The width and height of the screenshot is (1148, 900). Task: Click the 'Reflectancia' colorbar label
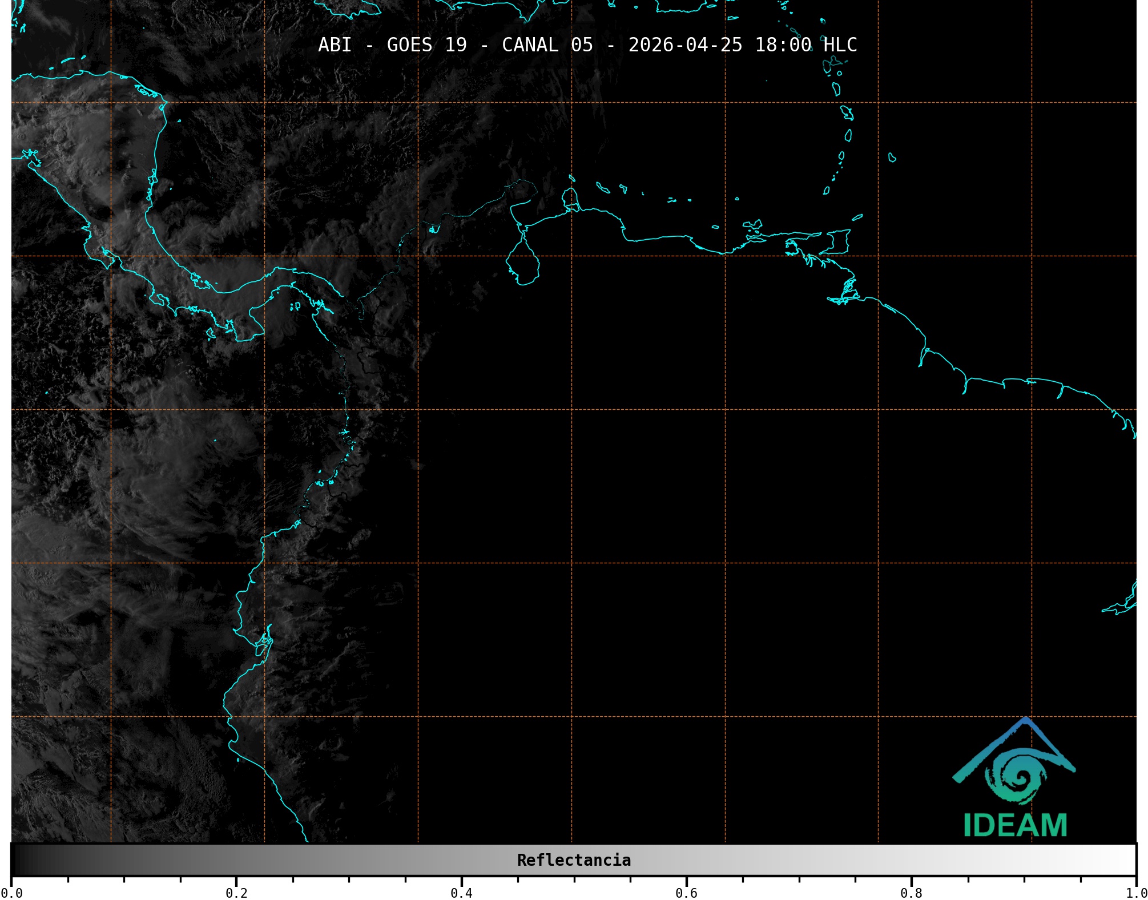(x=574, y=860)
